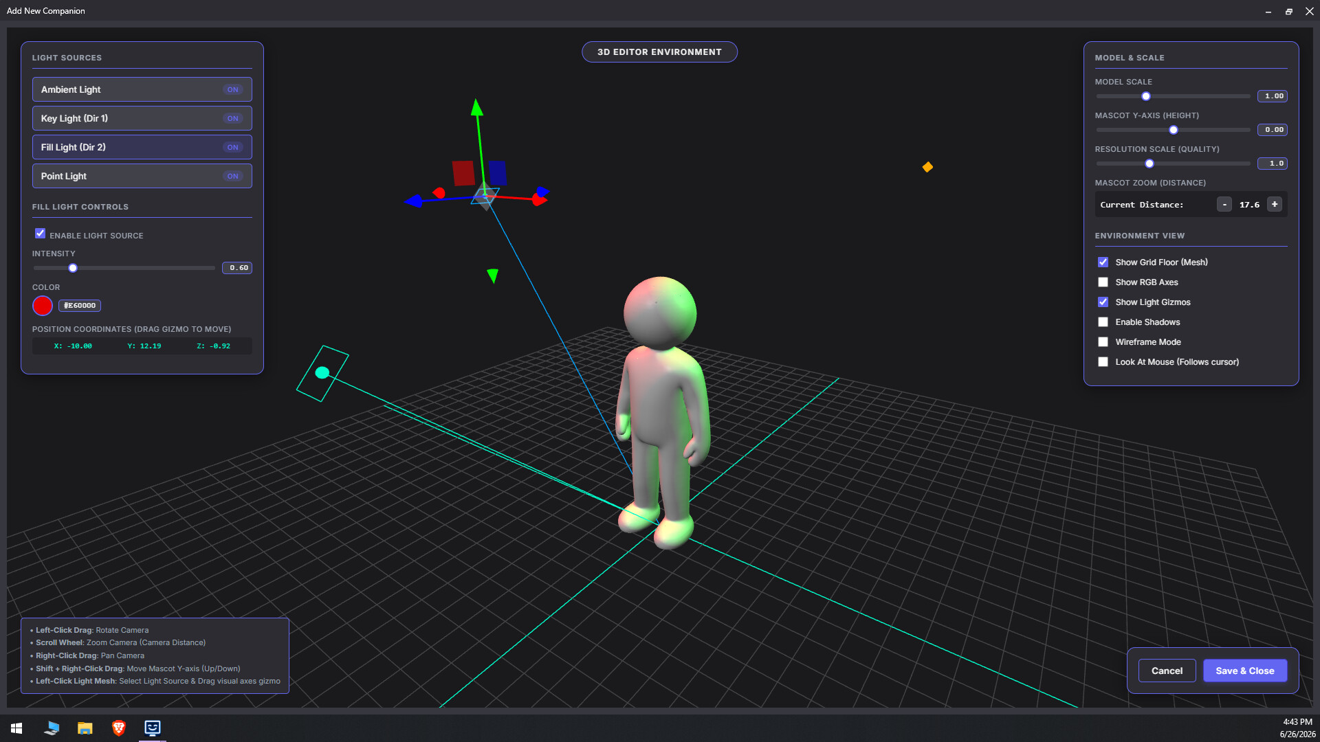Click the 3D Editor Environment title pill
The height and width of the screenshot is (742, 1320).
coord(659,52)
